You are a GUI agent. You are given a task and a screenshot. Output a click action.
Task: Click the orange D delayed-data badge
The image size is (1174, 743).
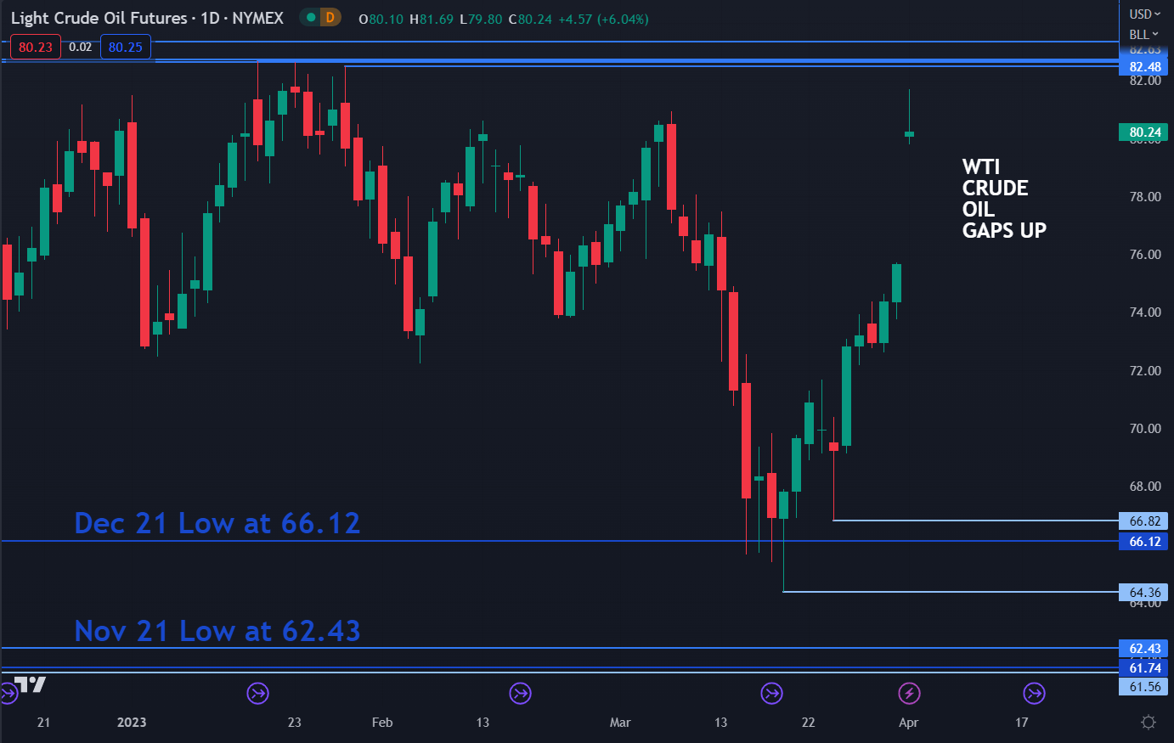click(x=330, y=18)
